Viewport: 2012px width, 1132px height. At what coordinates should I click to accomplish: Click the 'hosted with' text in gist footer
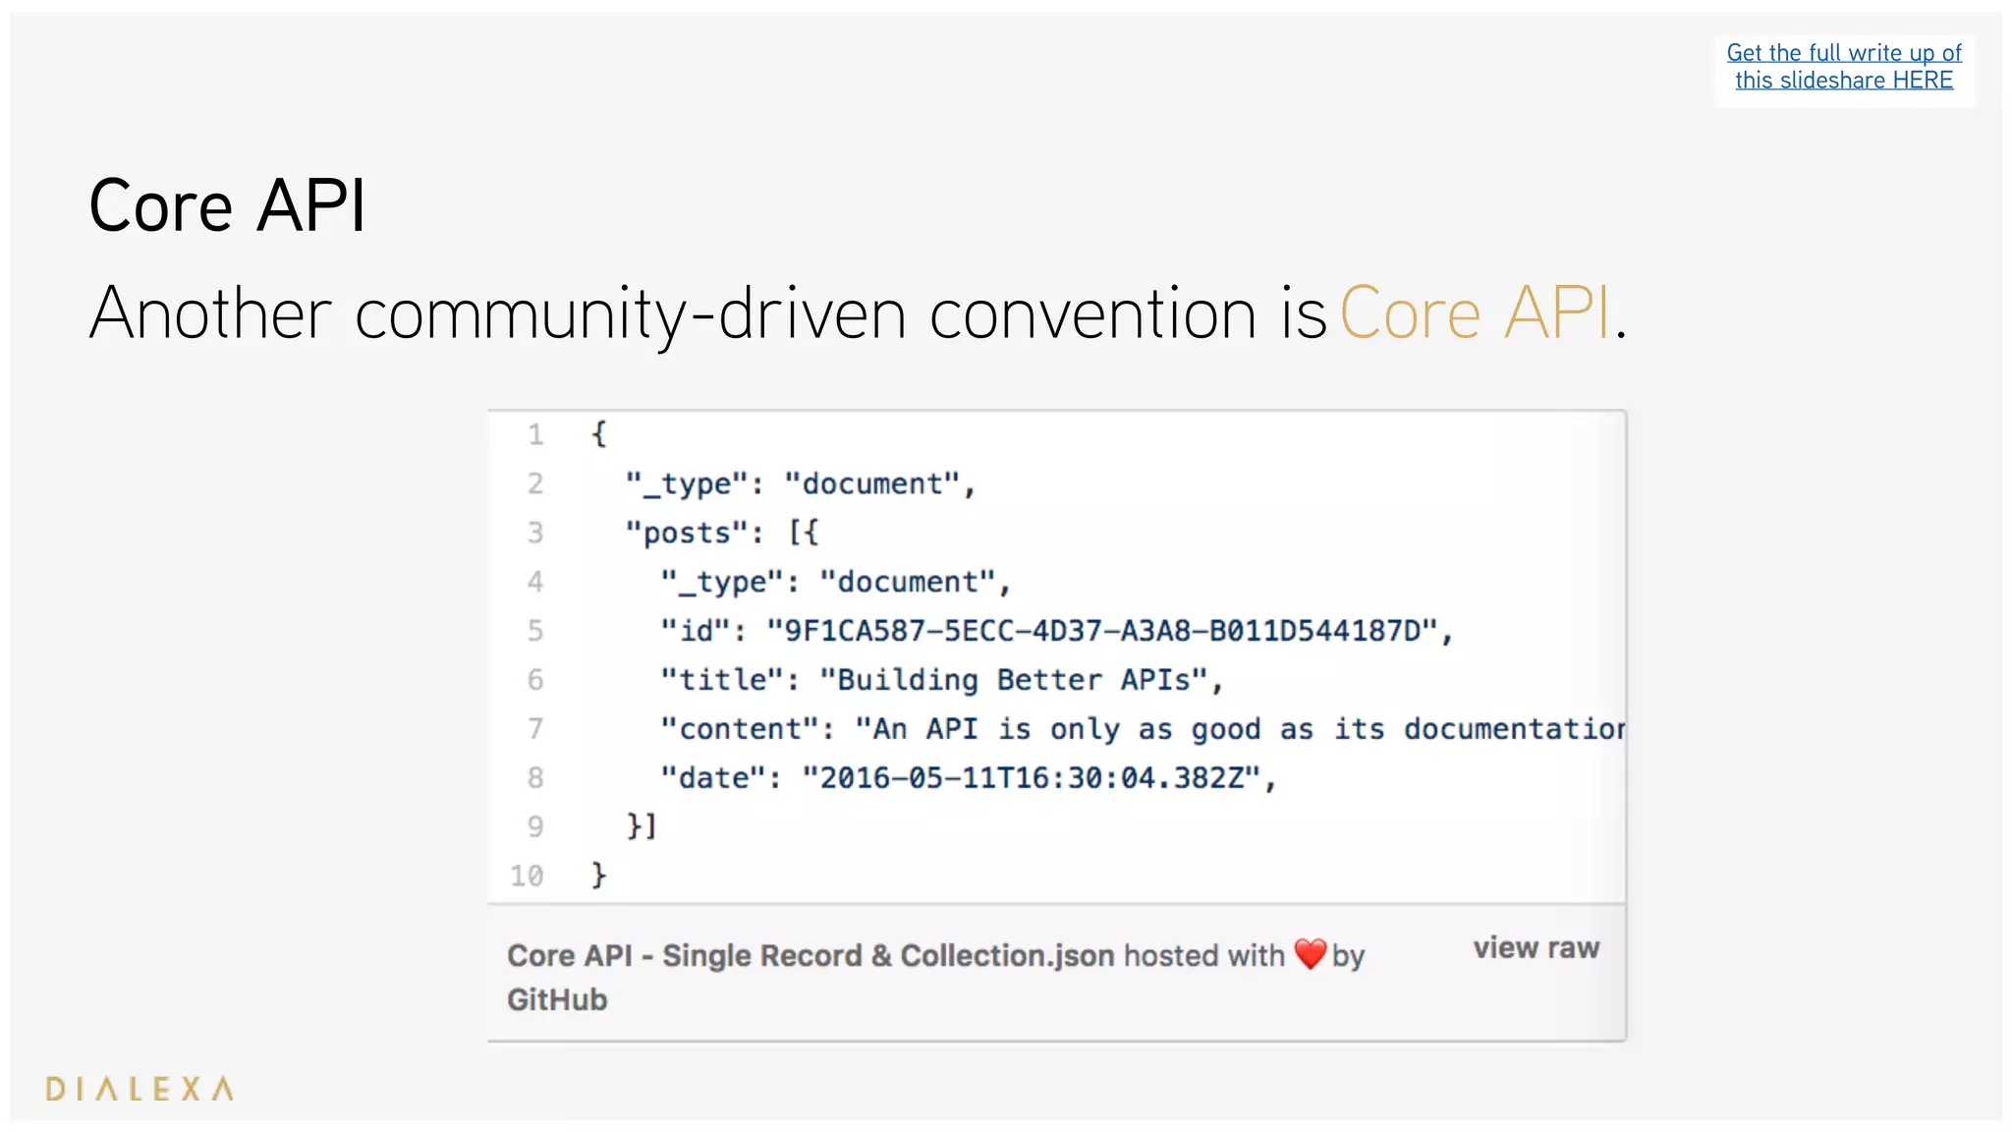pos(1204,955)
